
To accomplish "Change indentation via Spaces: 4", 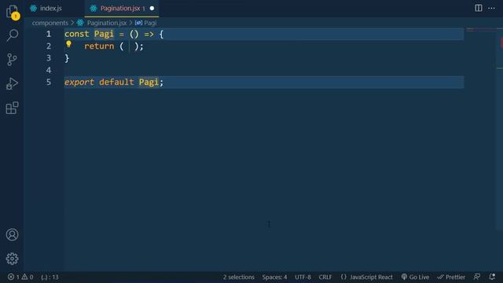I will 274,277.
